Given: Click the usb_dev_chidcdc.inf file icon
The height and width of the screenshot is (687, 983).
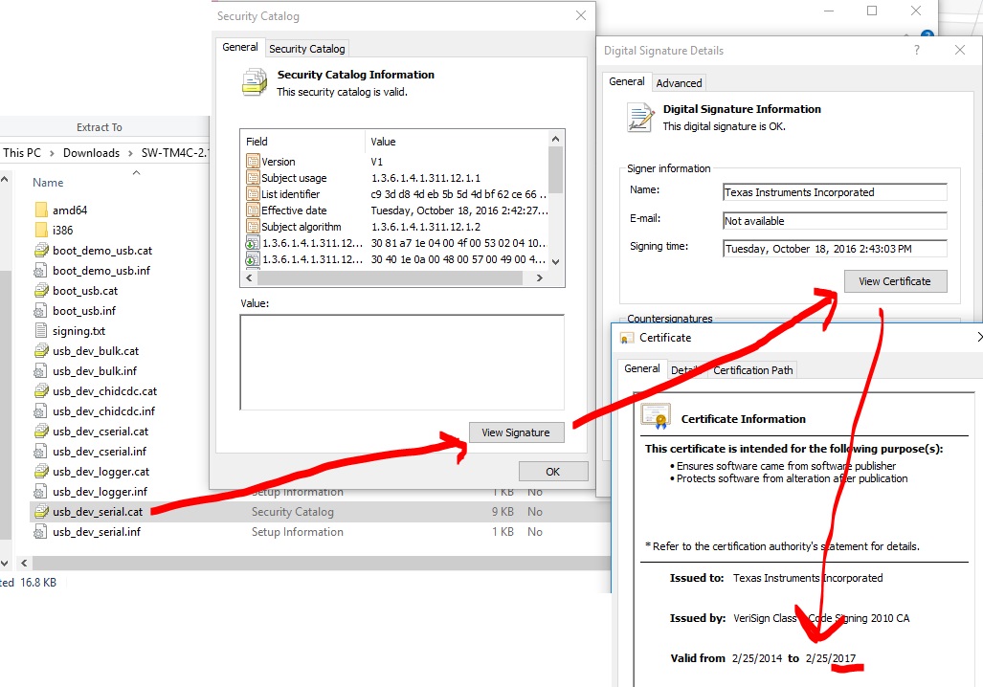Looking at the screenshot, I should point(41,410).
